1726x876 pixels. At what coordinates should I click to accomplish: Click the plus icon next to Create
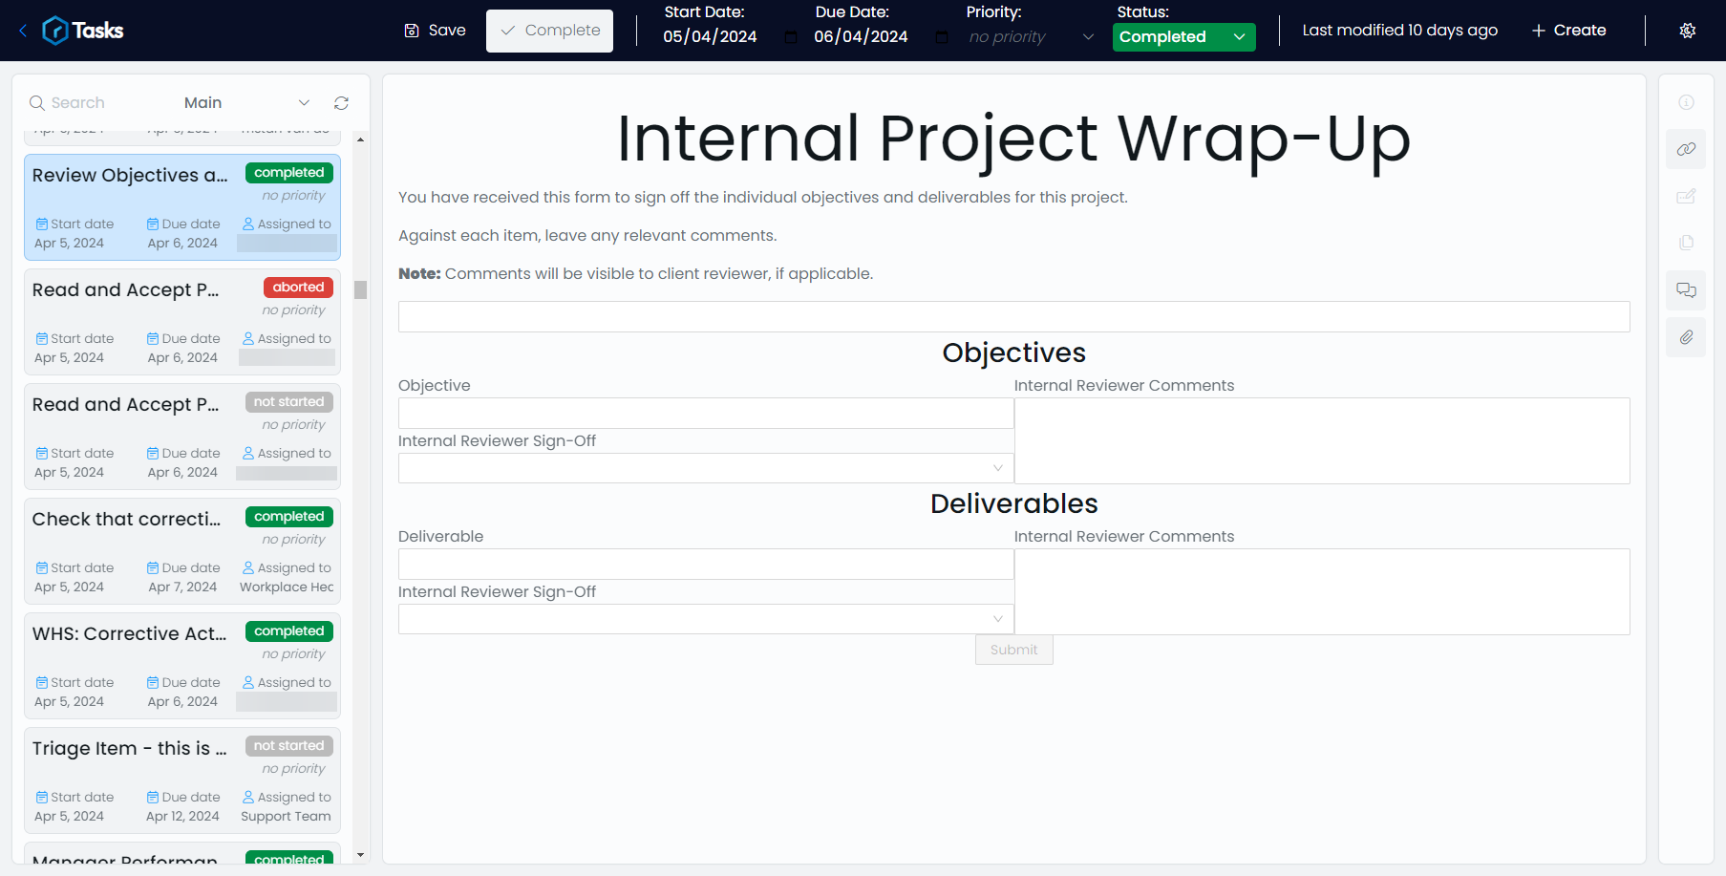[x=1539, y=31]
